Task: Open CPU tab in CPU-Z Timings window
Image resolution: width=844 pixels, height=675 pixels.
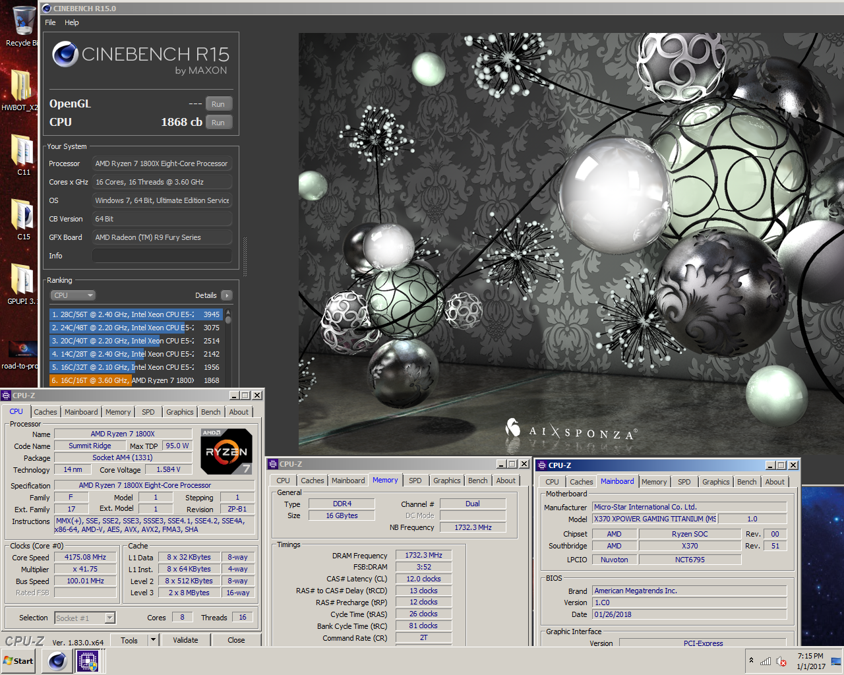Action: [283, 481]
